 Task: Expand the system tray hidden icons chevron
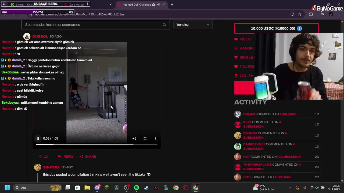[x=290, y=188]
